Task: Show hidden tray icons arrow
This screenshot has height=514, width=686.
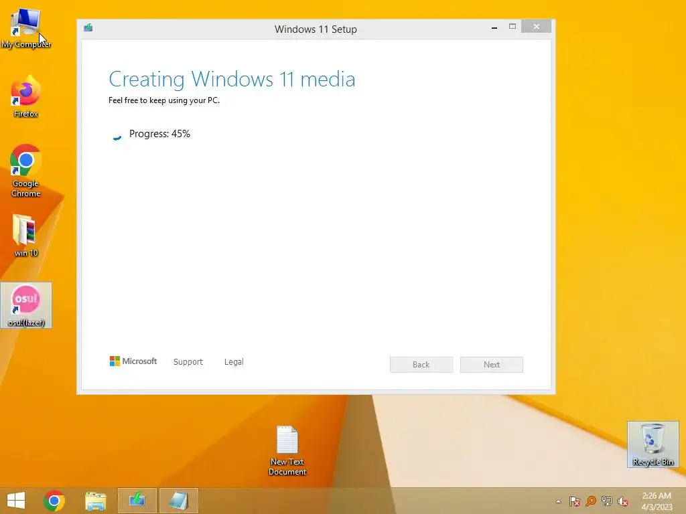Action: pos(558,501)
